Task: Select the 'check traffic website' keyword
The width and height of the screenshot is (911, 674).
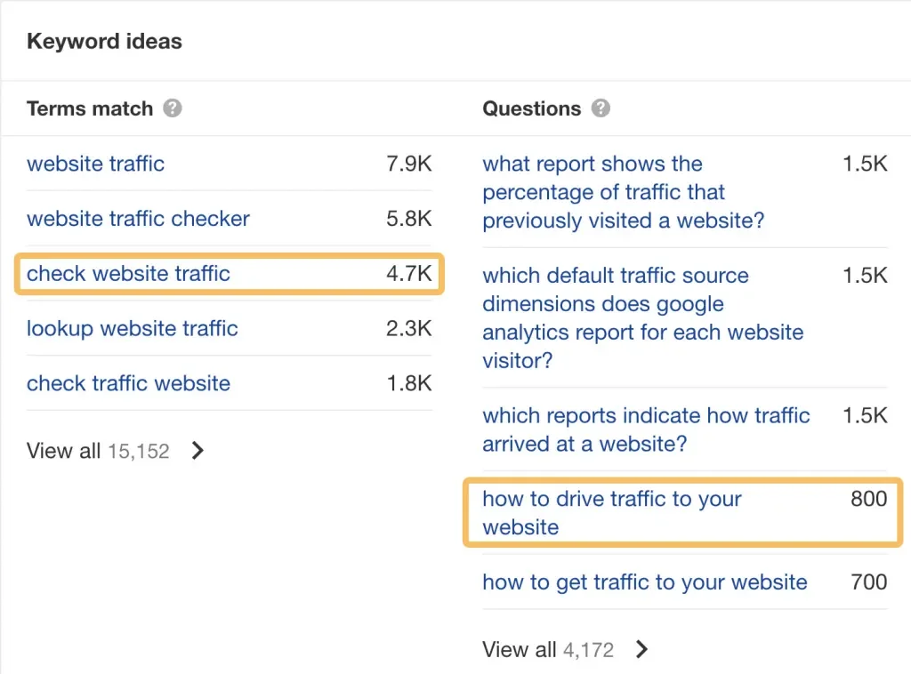Action: pyautogui.click(x=128, y=383)
